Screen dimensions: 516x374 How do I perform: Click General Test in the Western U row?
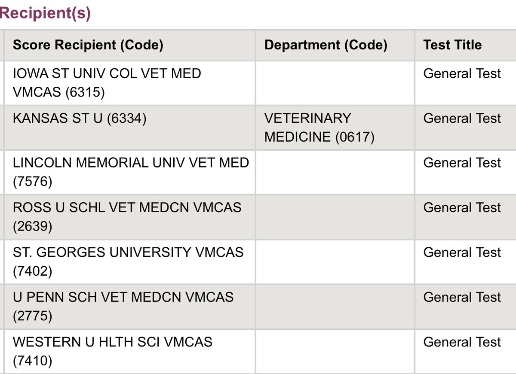pos(462,342)
